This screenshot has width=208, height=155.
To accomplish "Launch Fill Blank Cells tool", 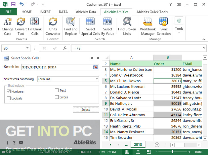I will click(x=35, y=27).
